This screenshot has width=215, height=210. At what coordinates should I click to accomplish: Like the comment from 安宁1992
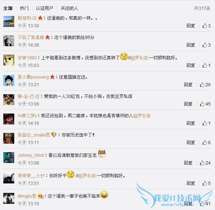tap(206, 66)
